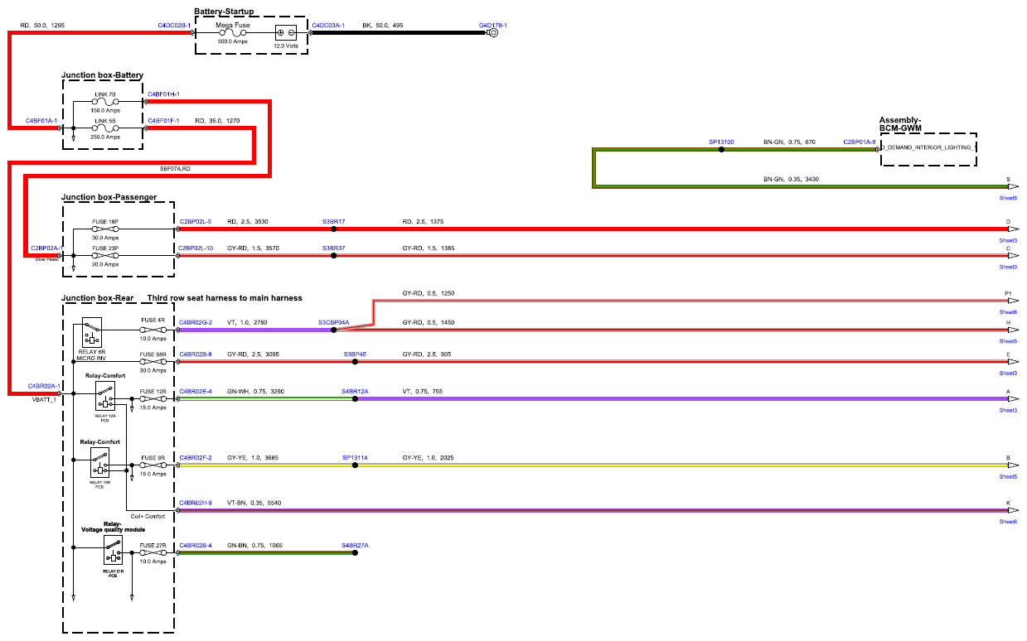Select splice point S3BR17 dot
Viewport: 1027px width, 641px height.
(x=334, y=229)
